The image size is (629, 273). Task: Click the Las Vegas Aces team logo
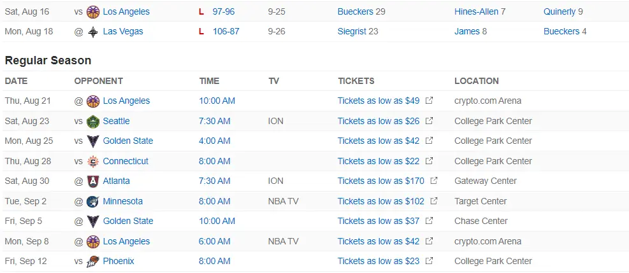pyautogui.click(x=93, y=31)
